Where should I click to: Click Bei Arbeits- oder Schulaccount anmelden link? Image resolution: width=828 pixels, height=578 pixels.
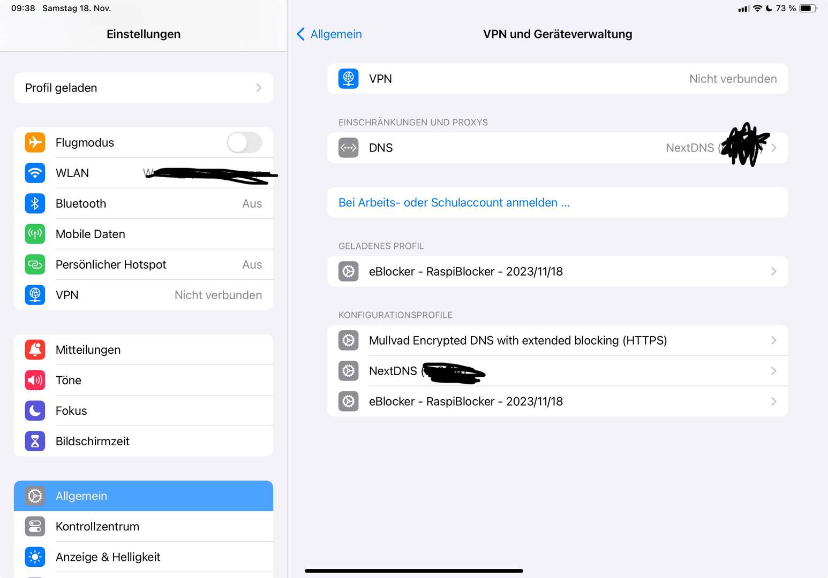(454, 202)
